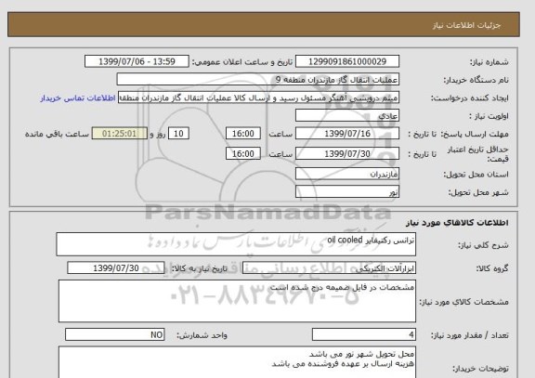Click the remaining time counter 01:25:01
This screenshot has height=378, width=535.
[120, 134]
